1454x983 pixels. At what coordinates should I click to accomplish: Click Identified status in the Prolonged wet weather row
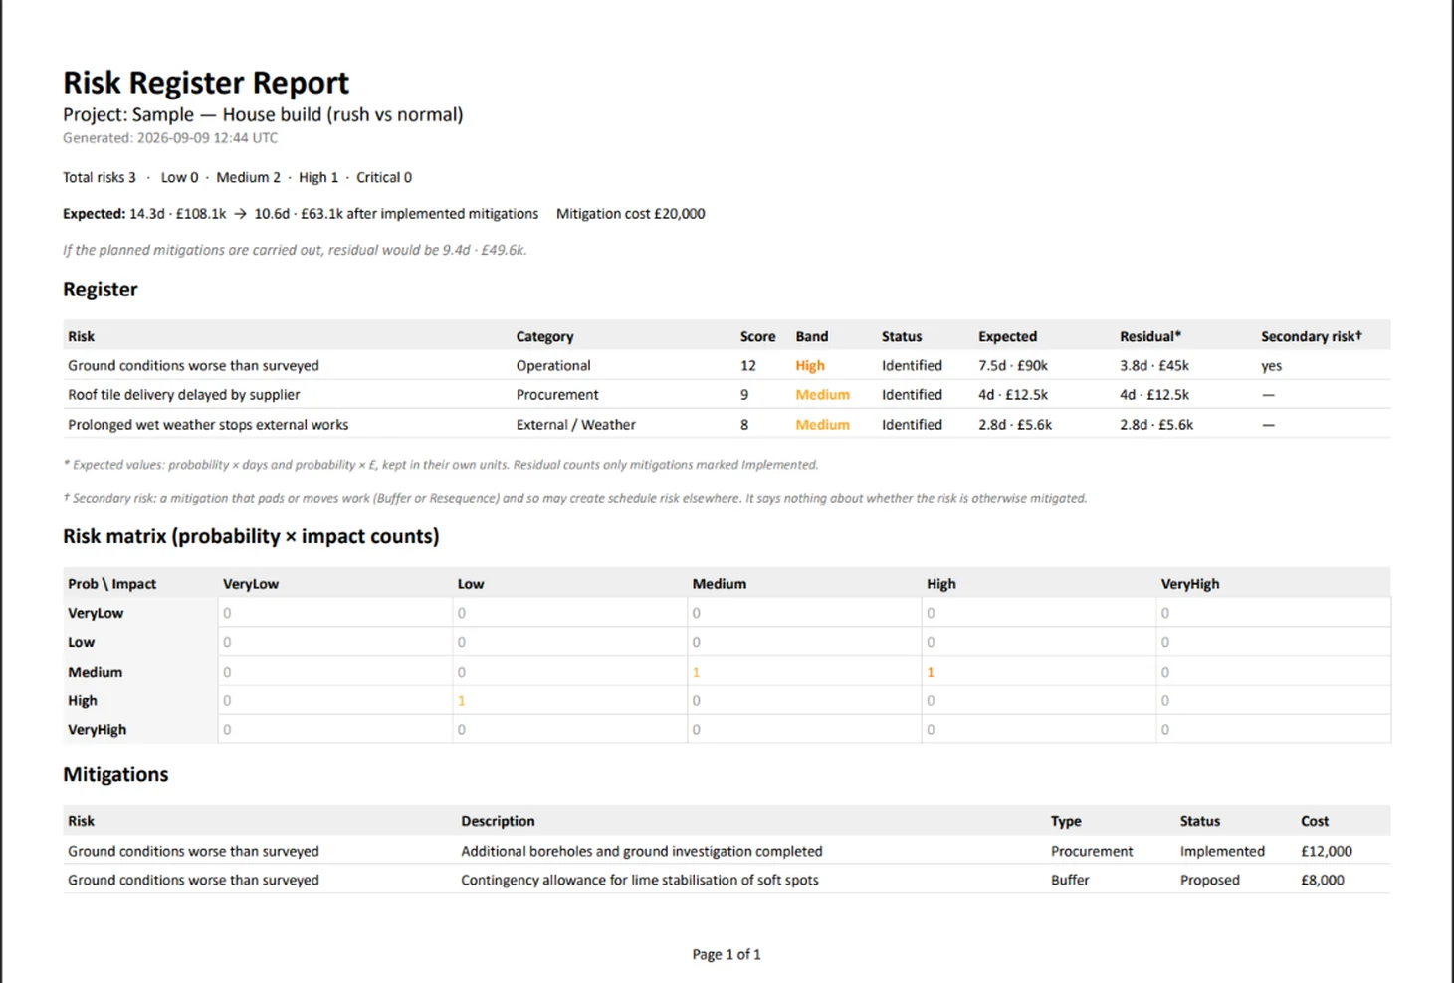coord(912,425)
